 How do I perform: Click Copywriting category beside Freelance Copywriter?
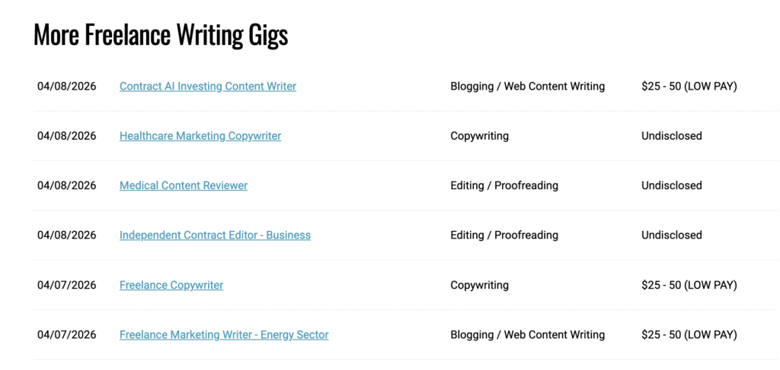point(479,285)
